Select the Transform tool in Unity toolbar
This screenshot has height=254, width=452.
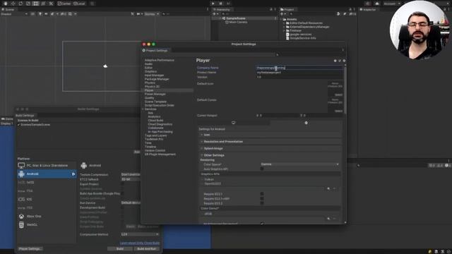click(43, 4)
